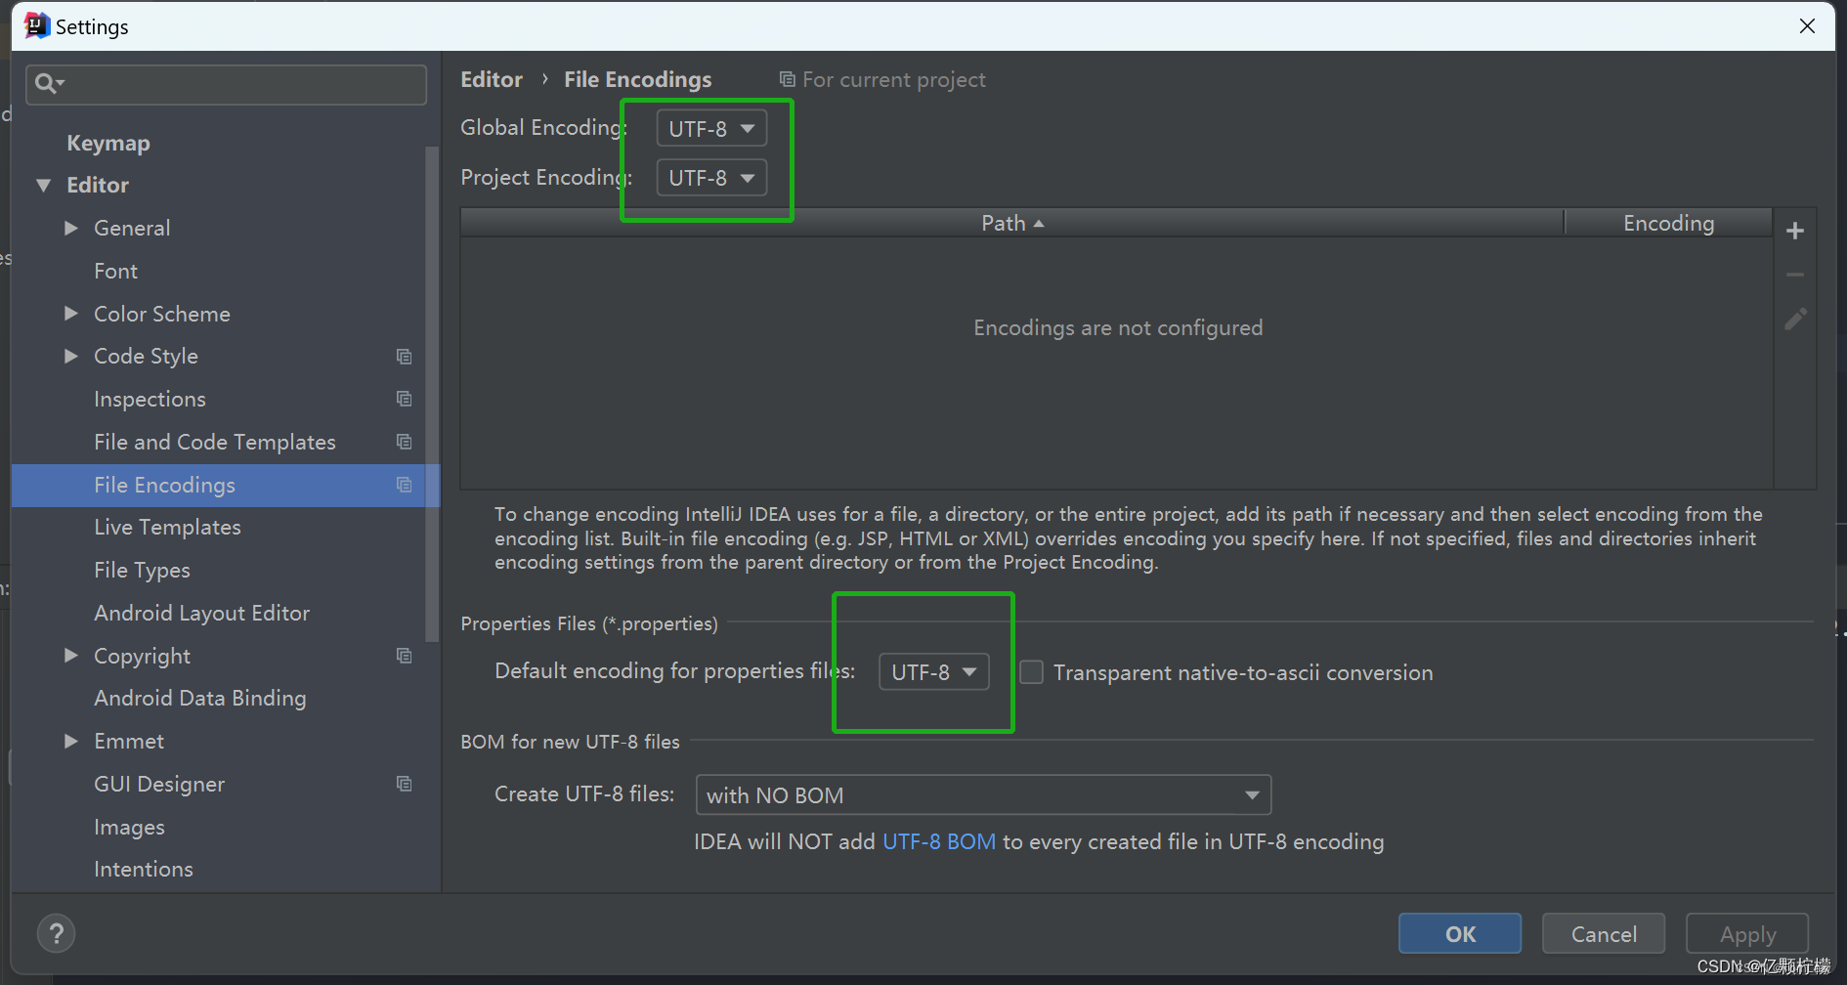This screenshot has width=1847, height=985.
Task: Click project-level icon next to Inspections
Action: coord(404,399)
